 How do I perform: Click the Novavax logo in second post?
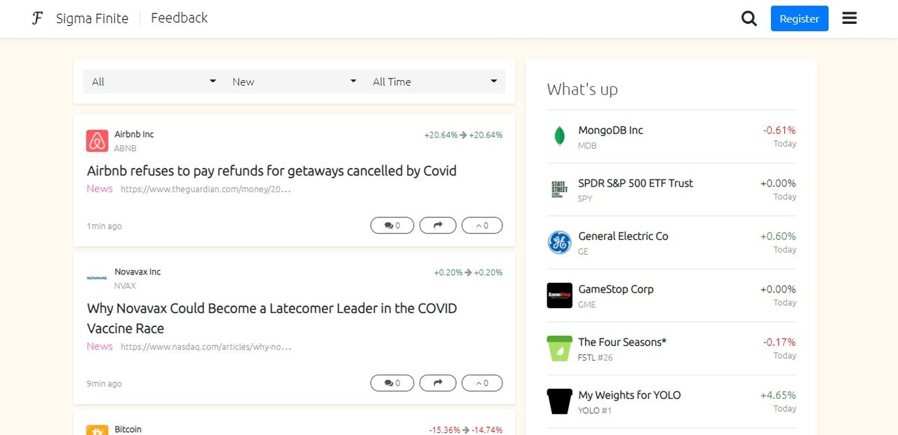97,278
